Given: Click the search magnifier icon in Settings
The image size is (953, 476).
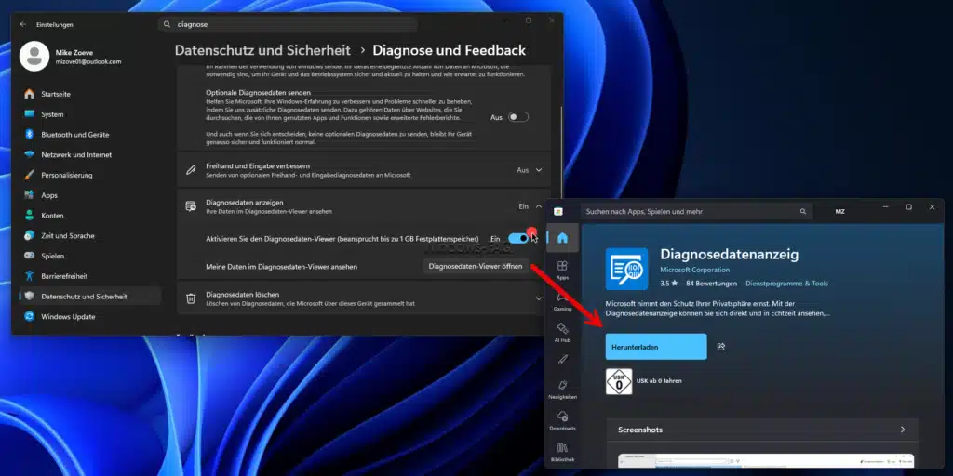Looking at the screenshot, I should (168, 24).
